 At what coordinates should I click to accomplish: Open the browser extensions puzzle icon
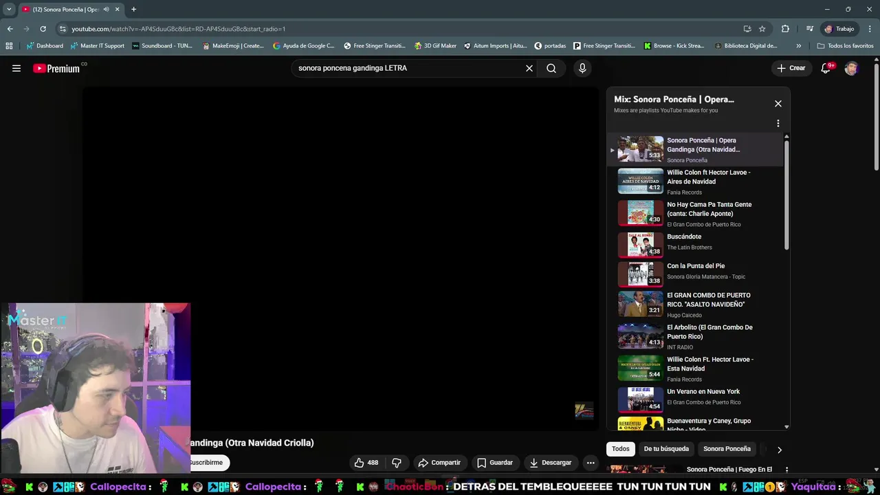pos(785,29)
